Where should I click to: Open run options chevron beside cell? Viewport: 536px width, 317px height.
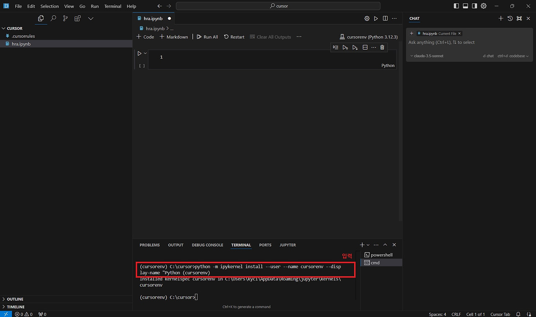click(x=145, y=53)
